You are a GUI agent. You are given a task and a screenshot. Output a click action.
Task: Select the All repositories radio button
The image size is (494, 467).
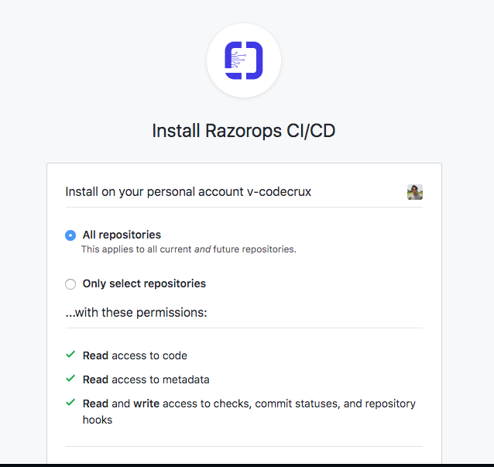click(70, 235)
